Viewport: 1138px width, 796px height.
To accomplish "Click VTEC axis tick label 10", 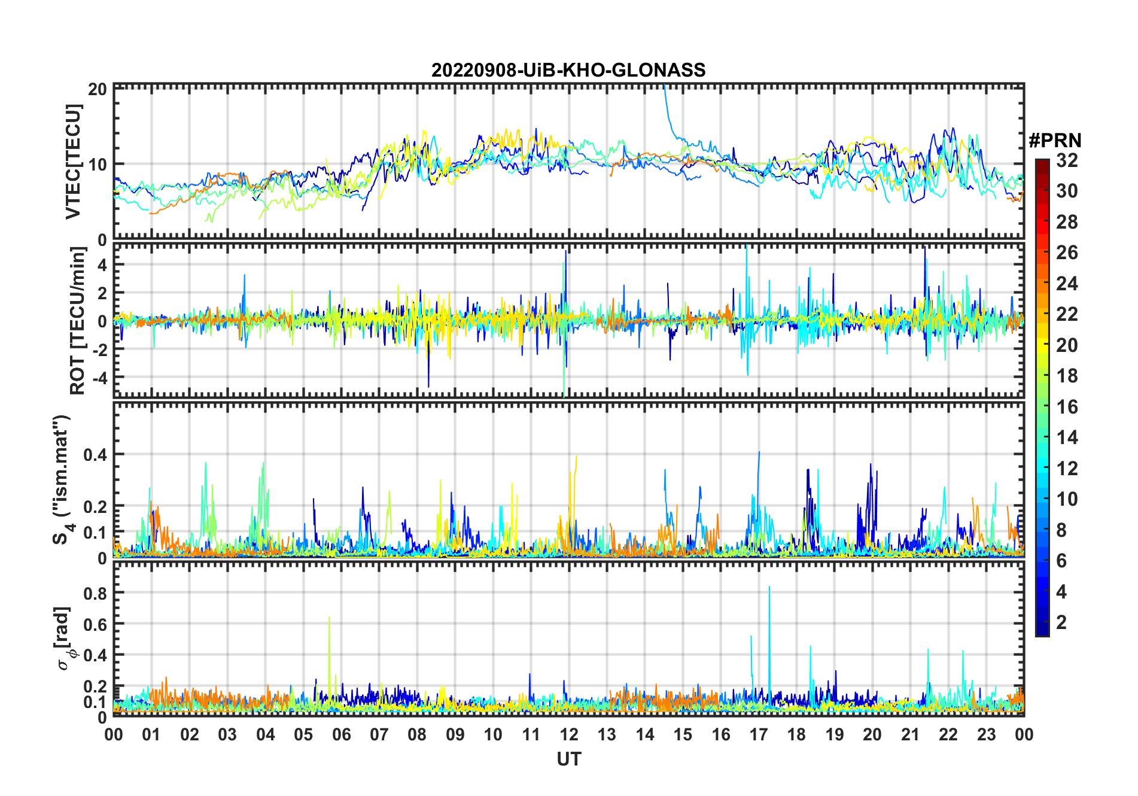I will [x=98, y=164].
